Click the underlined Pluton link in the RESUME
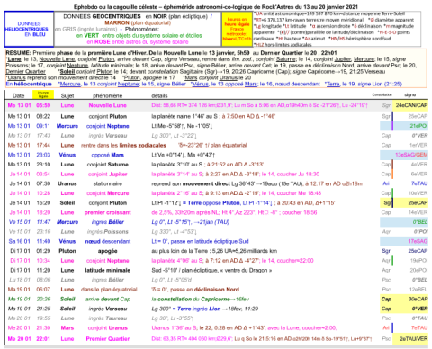 coord(106,59)
